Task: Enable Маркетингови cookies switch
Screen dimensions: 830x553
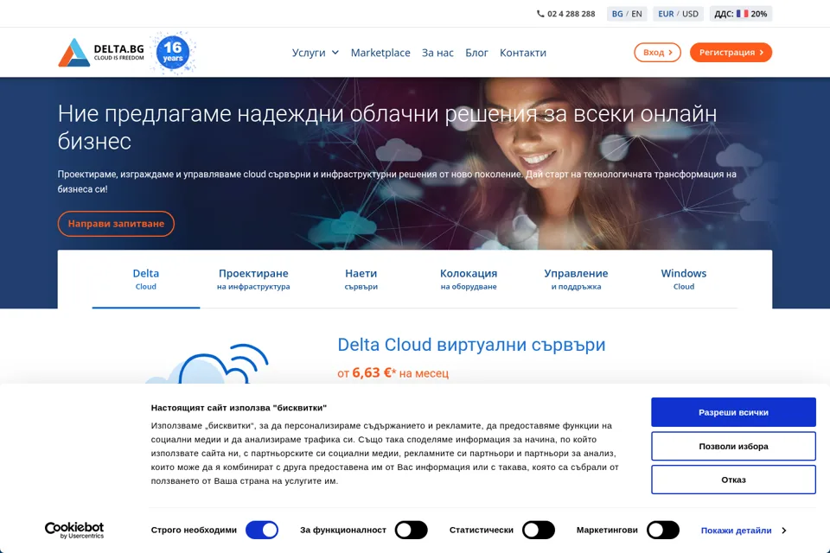Action: tap(663, 530)
